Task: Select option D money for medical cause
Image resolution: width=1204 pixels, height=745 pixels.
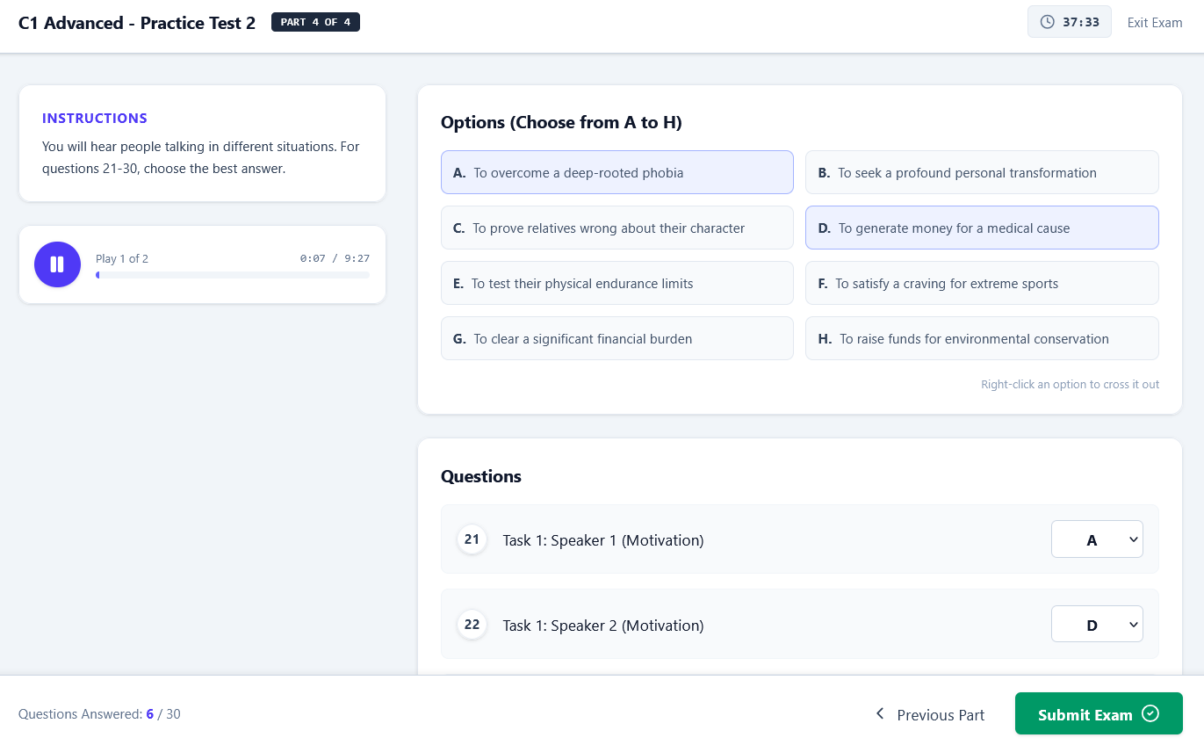Action: pos(982,228)
